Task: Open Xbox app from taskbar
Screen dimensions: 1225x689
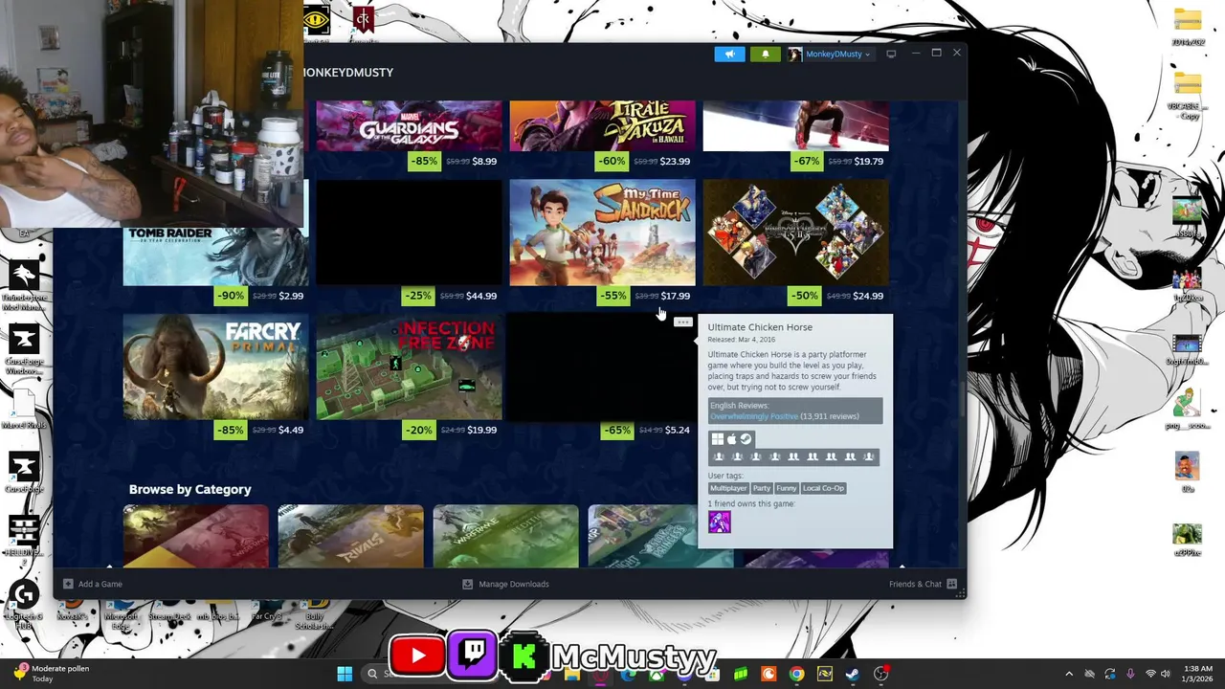Action: 656,674
